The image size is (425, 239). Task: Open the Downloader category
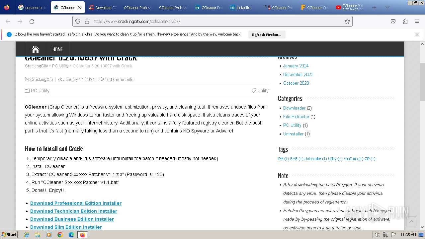[x=294, y=108]
